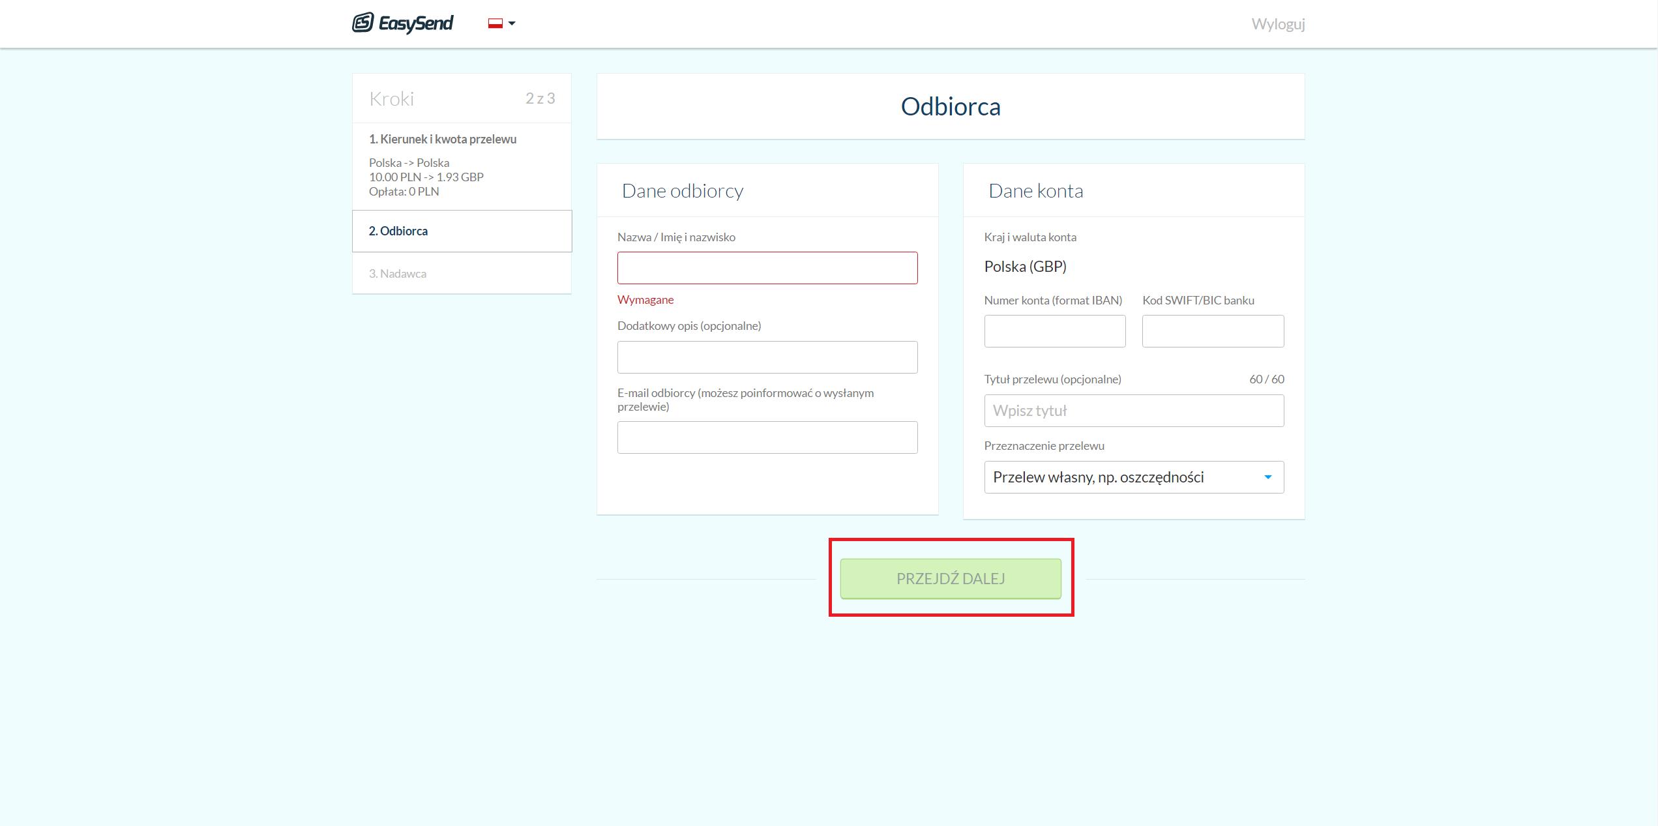Click the Kod SWIFT/BIC banku field
The image size is (1658, 826).
[1212, 331]
